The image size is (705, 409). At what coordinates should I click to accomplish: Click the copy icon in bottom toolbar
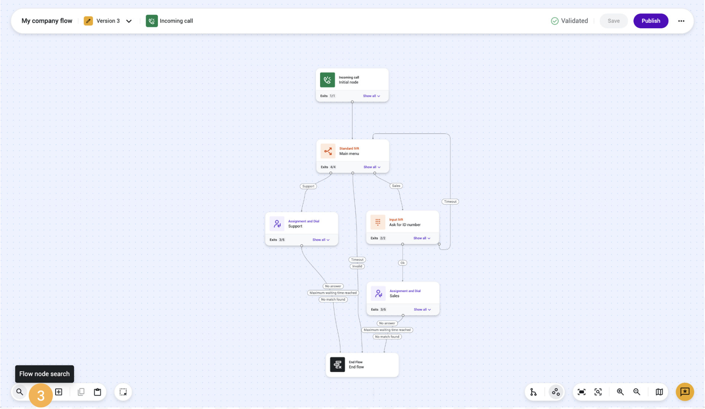81,392
